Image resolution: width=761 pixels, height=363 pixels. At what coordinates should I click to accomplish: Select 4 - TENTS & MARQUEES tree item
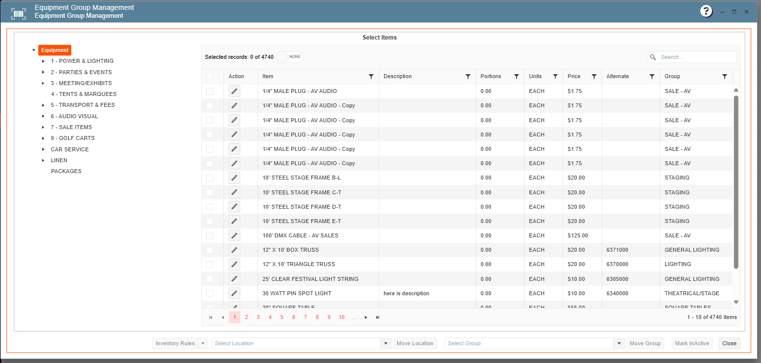click(84, 94)
